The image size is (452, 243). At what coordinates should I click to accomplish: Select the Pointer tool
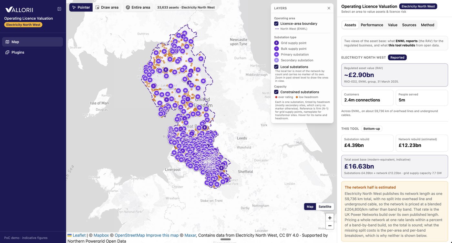[x=81, y=7]
